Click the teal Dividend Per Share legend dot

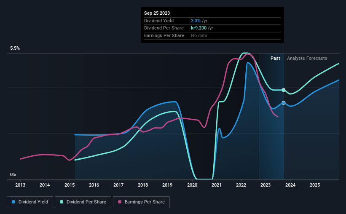62,202
